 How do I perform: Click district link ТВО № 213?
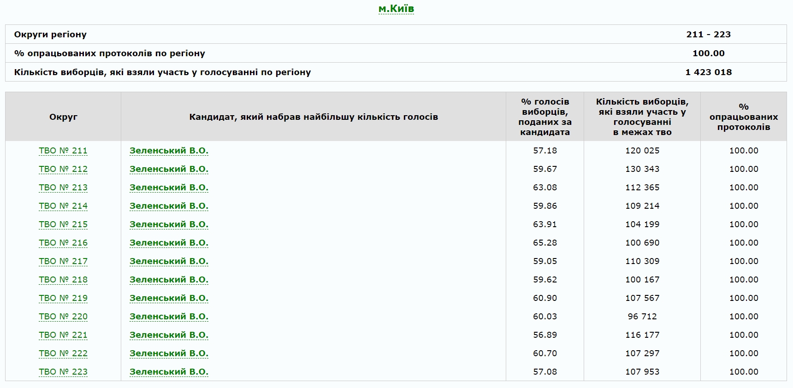(x=63, y=188)
